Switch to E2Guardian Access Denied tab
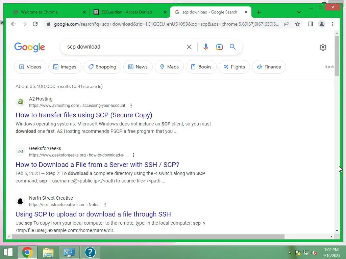The width and height of the screenshot is (346, 259). pyautogui.click(x=127, y=12)
